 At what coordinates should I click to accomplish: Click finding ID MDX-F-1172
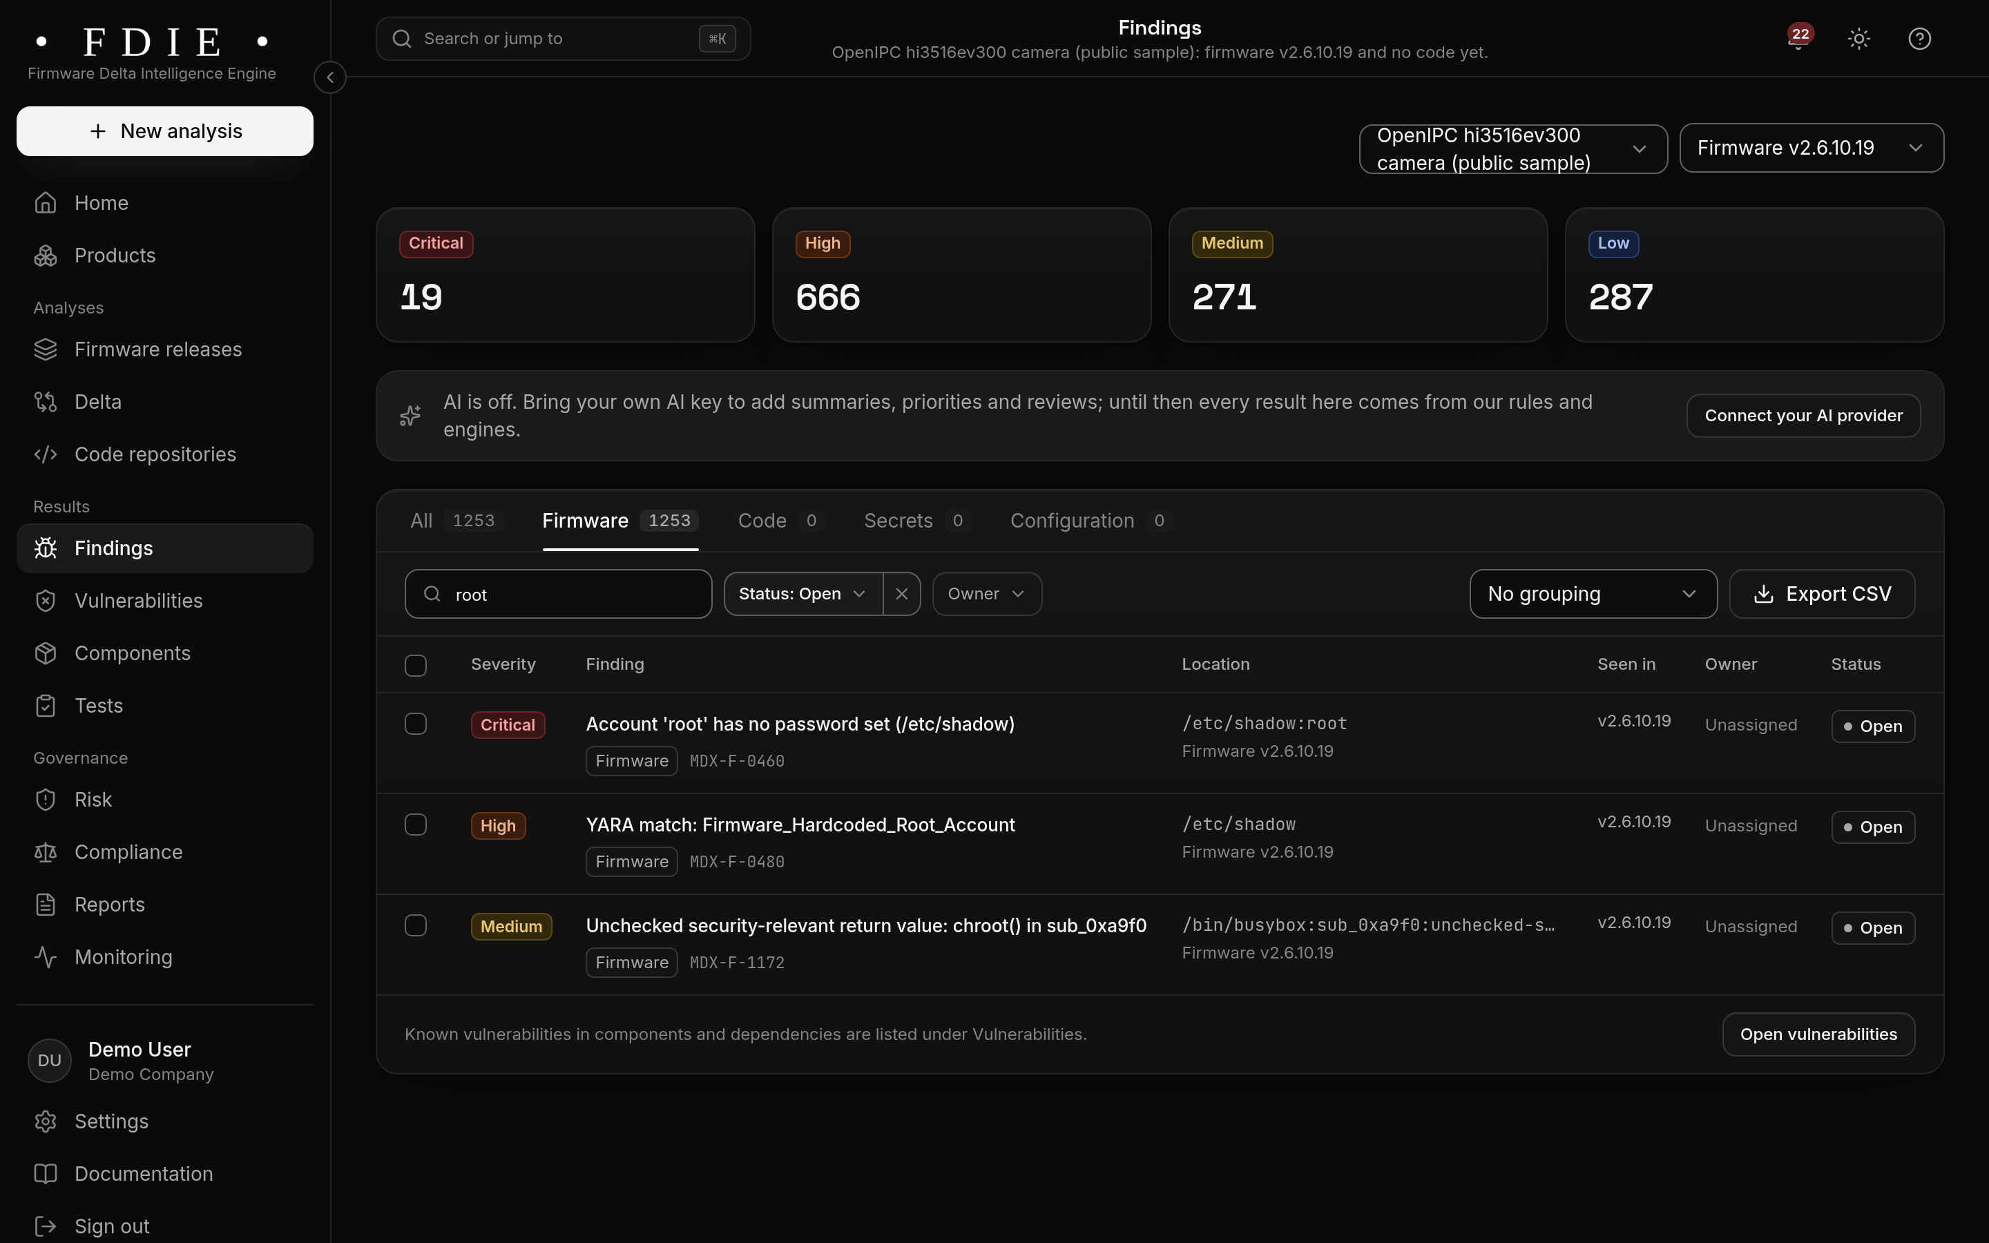coord(736,963)
